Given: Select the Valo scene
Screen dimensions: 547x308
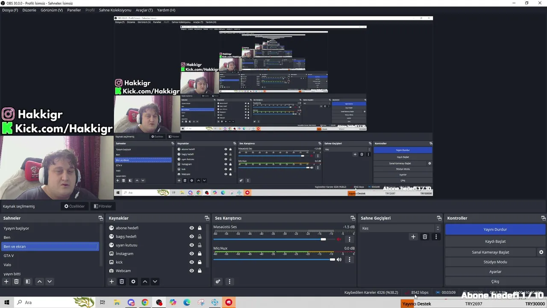Looking at the screenshot, I should point(50,265).
